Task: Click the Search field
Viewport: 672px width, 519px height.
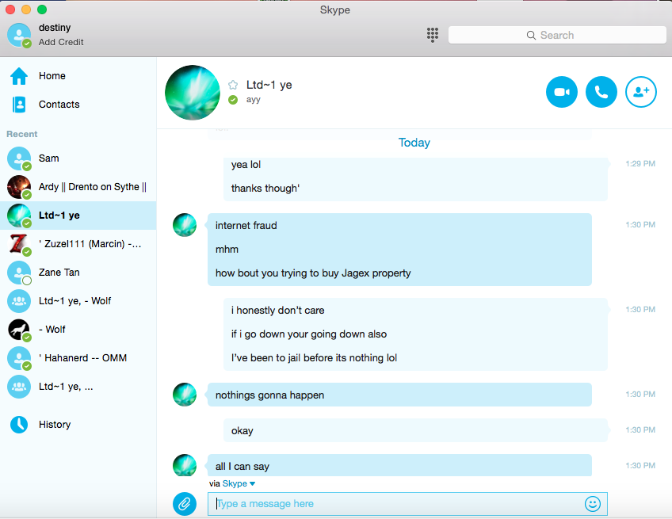Action: [557, 35]
